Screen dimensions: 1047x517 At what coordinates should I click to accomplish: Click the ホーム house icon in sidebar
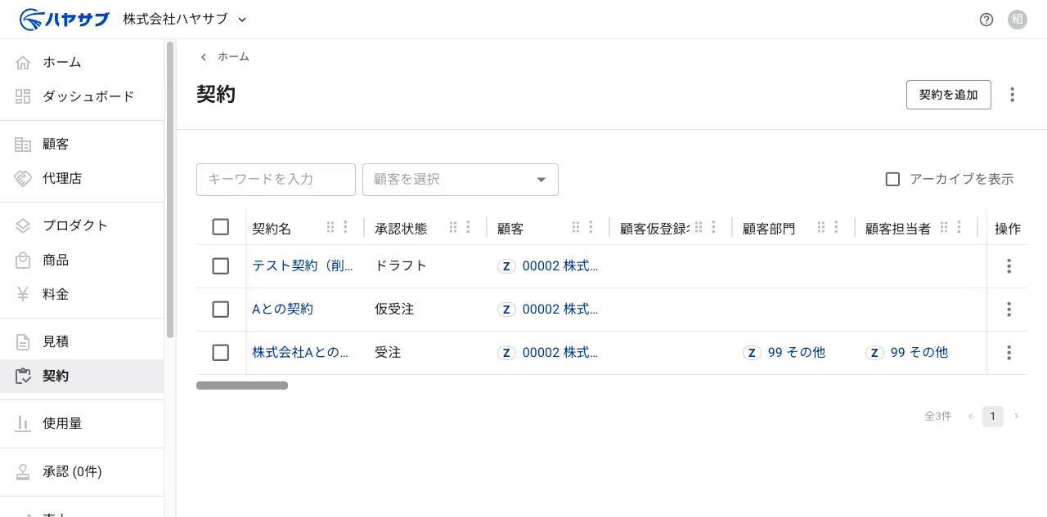coord(23,62)
